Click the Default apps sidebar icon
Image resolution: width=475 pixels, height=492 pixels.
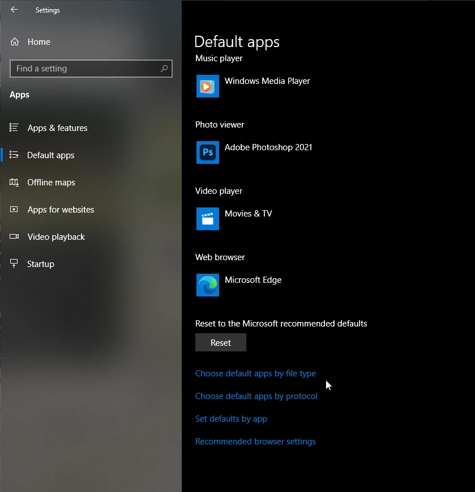click(14, 155)
